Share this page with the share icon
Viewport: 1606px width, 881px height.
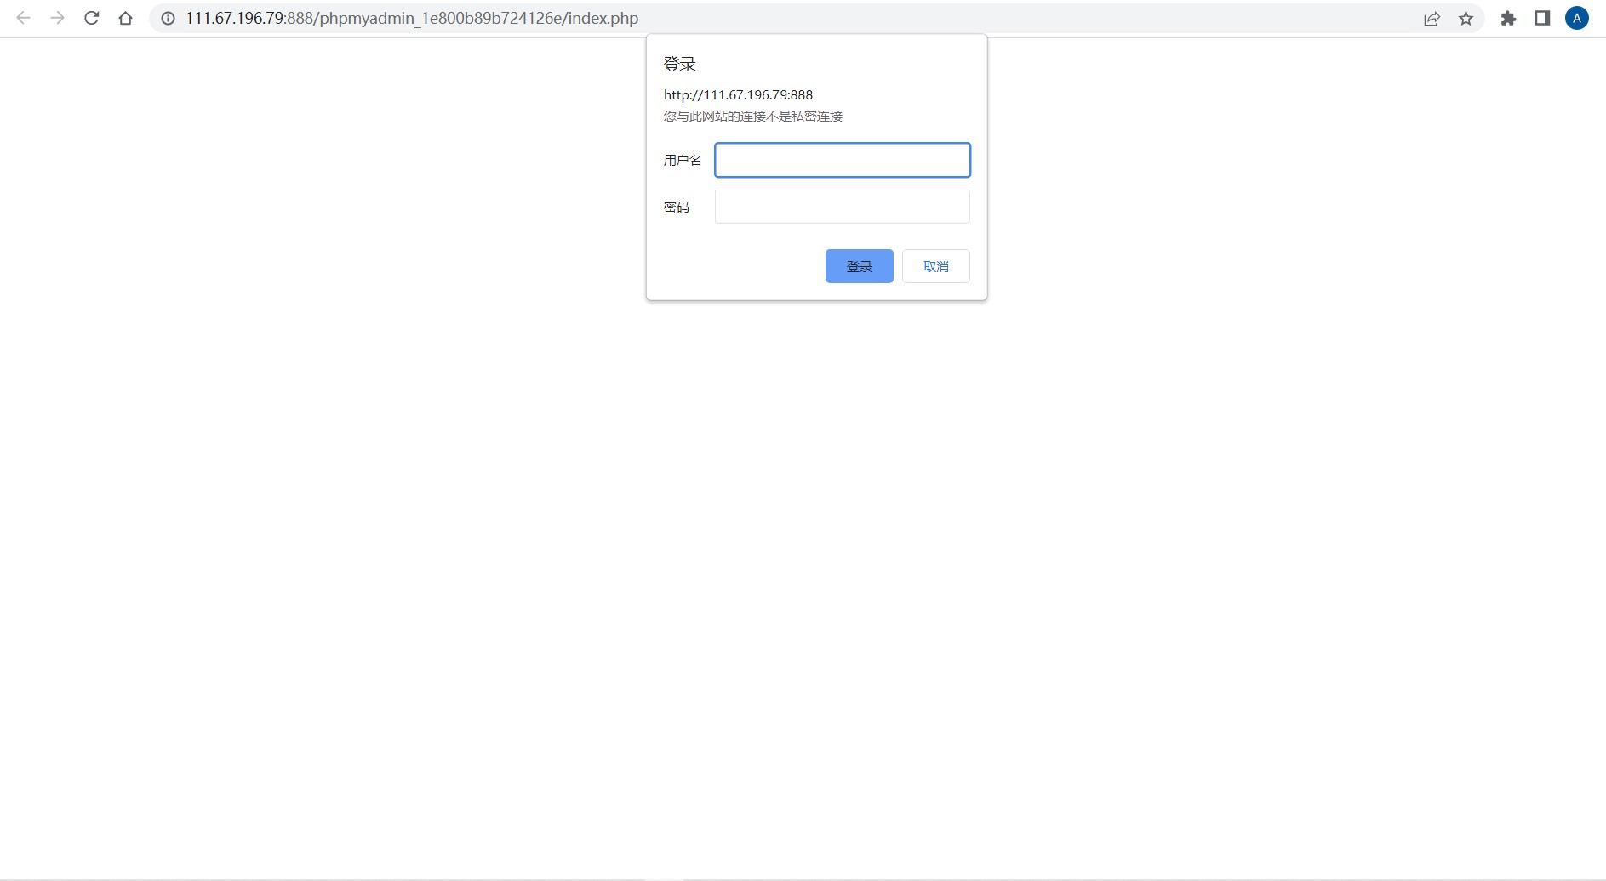point(1432,18)
